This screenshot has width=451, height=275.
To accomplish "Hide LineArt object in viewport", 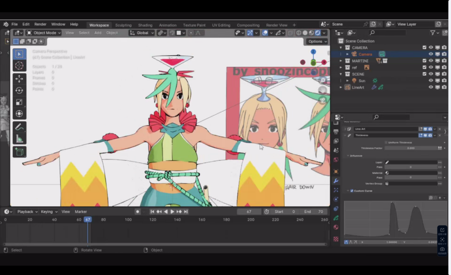I will [x=431, y=87].
